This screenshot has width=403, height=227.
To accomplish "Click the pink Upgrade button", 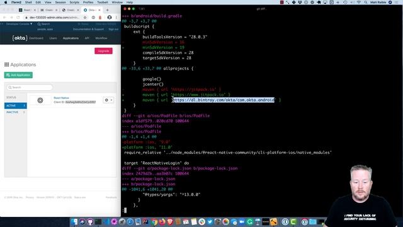I will point(103,51).
